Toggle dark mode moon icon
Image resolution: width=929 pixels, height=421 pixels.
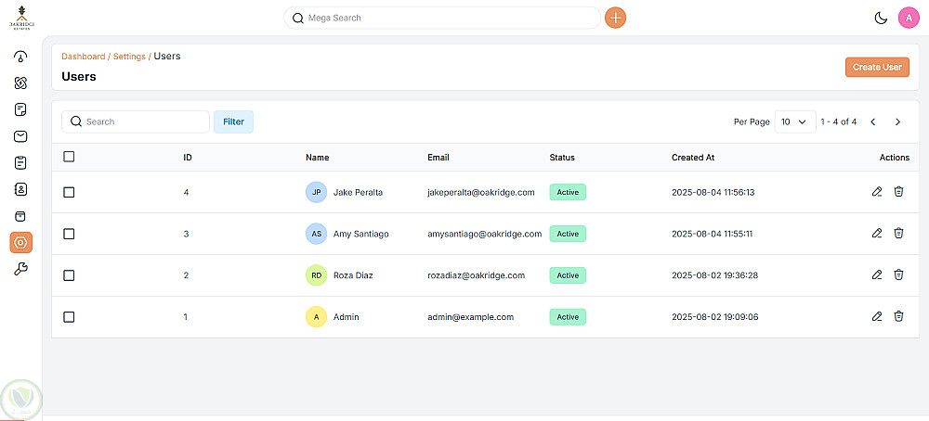[881, 18]
